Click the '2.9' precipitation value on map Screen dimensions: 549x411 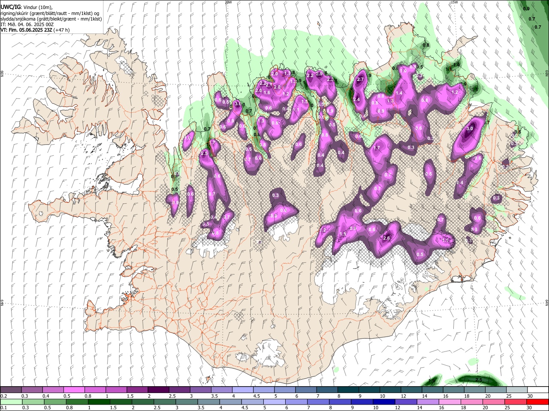(319, 74)
